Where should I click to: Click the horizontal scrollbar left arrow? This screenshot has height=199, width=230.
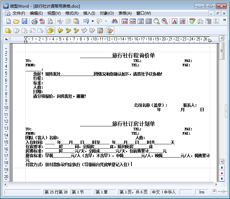click(x=5, y=184)
